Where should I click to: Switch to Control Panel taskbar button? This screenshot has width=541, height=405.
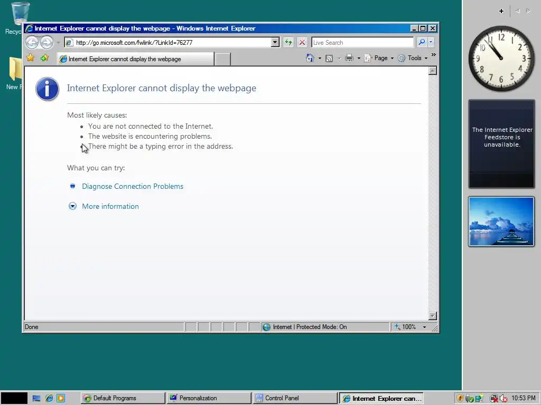pos(295,398)
